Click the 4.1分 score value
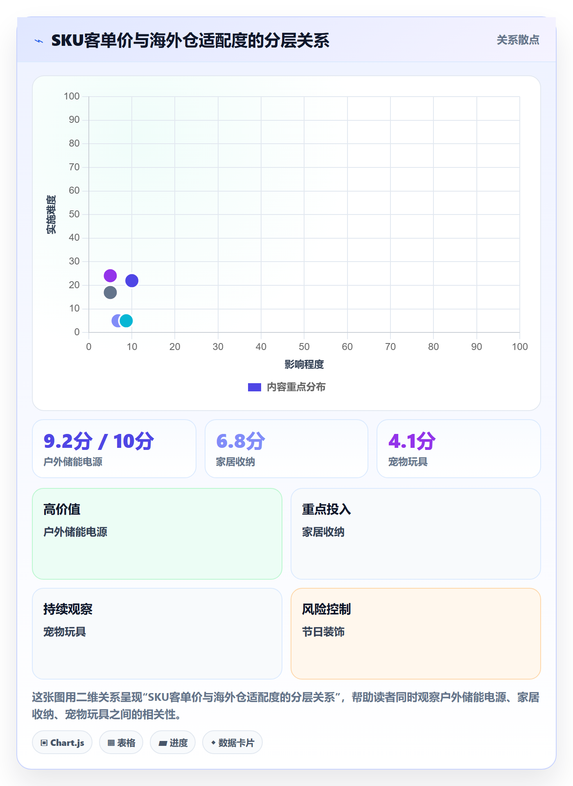 coord(412,441)
